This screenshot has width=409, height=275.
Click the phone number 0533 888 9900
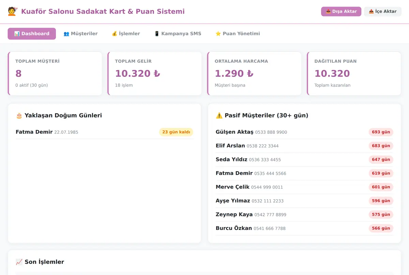point(271,132)
